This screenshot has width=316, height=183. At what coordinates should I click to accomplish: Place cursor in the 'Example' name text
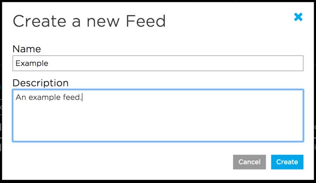32,63
